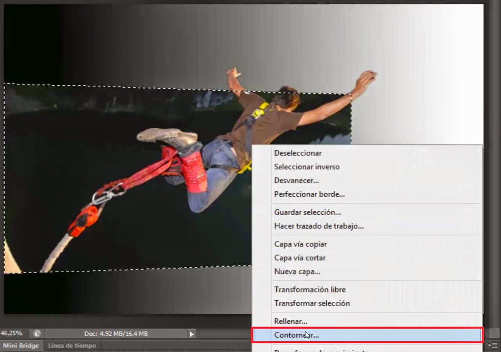
Task: Select Hacer trazado de trabajo...
Action: [367, 226]
